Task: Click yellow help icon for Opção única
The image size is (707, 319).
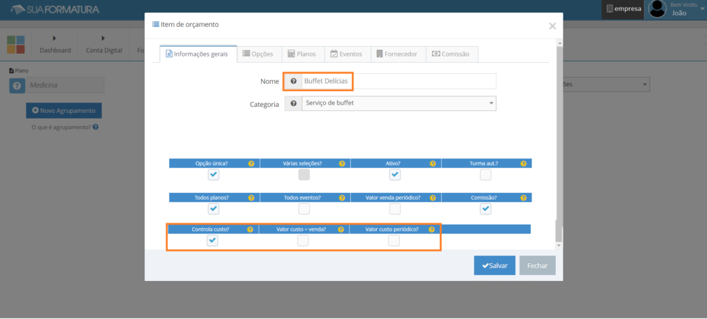Action: tap(251, 164)
